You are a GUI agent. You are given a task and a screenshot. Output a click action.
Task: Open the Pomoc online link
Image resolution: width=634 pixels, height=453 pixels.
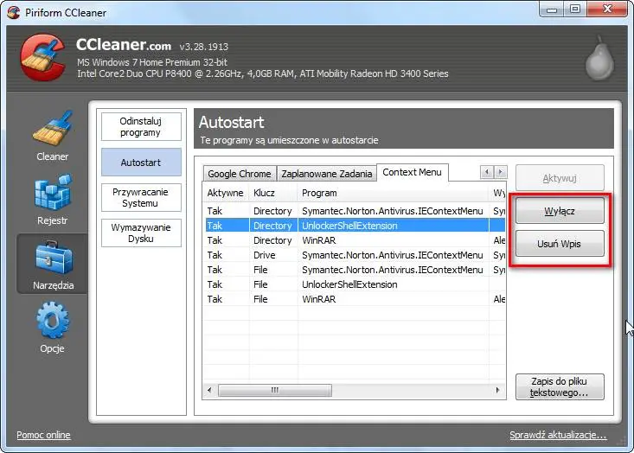tap(43, 435)
